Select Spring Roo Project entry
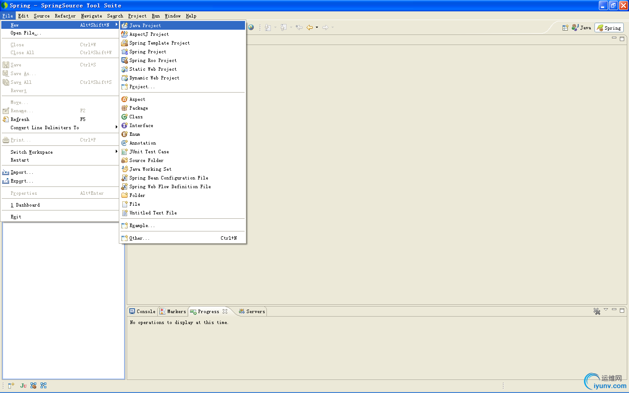The width and height of the screenshot is (629, 393). coord(183,60)
